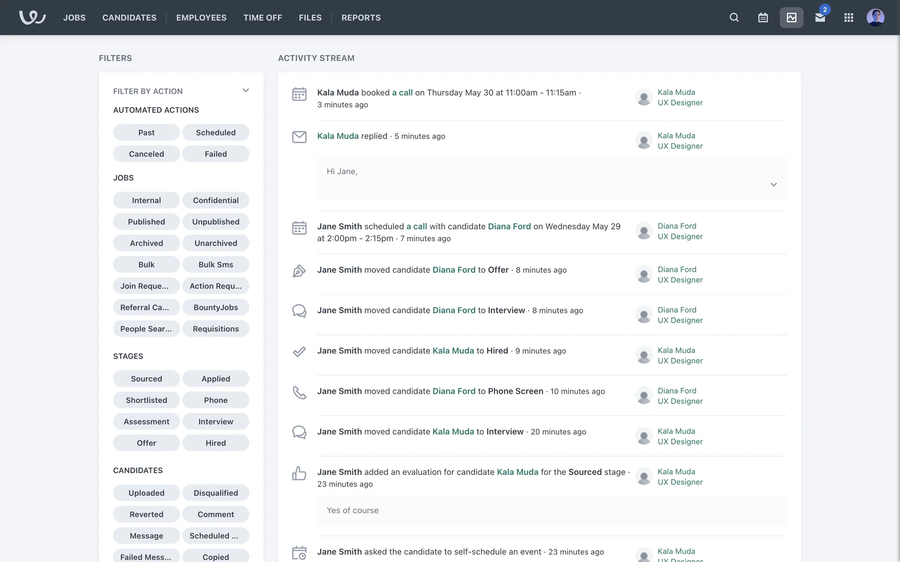The height and width of the screenshot is (562, 900).
Task: Expand the Hi Jane reply message
Action: click(x=773, y=185)
